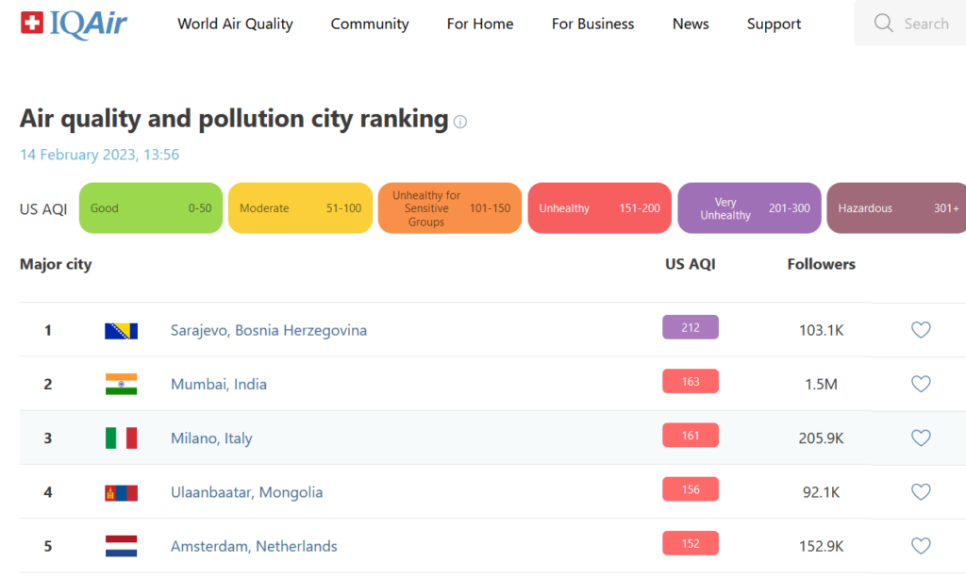Click the heart icon for Amsterdam
Screen dimensions: 966x578
(921, 546)
